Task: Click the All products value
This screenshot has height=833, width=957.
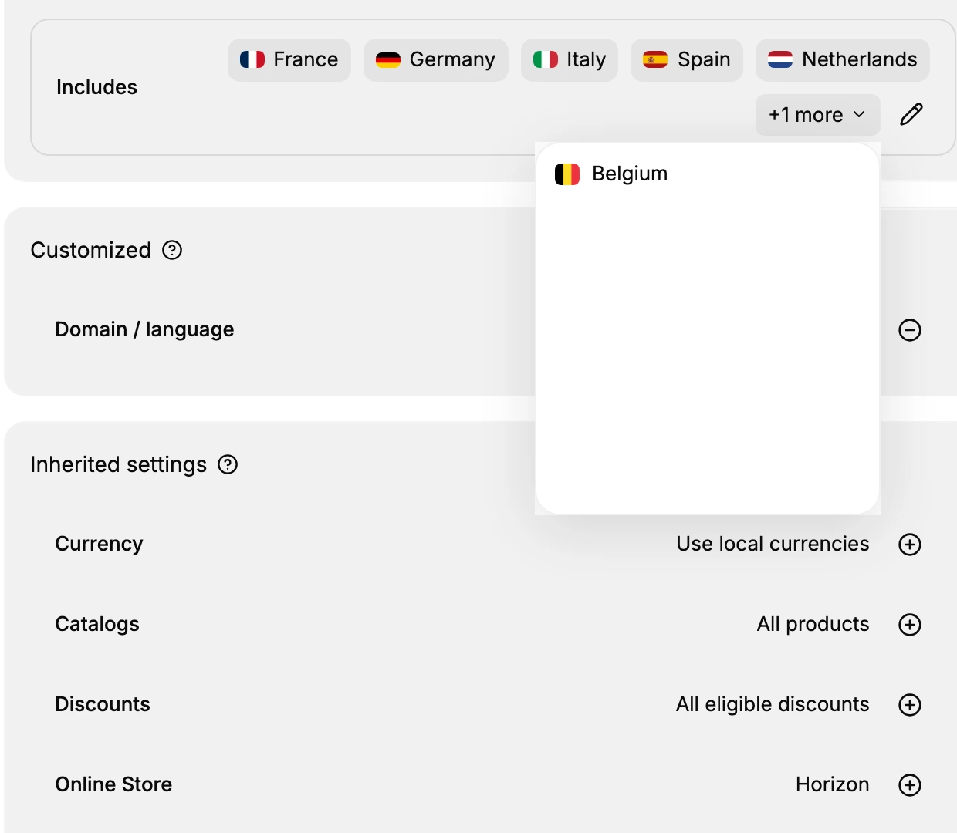Action: pos(813,624)
